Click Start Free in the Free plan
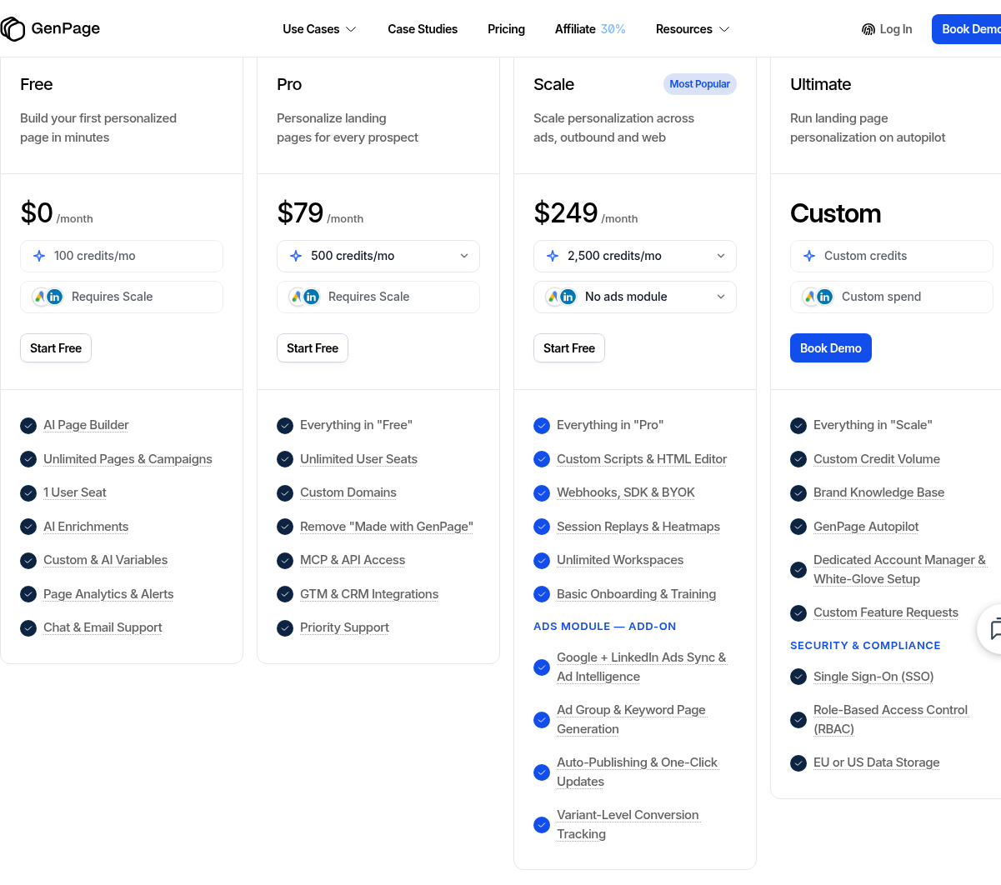 click(x=56, y=348)
